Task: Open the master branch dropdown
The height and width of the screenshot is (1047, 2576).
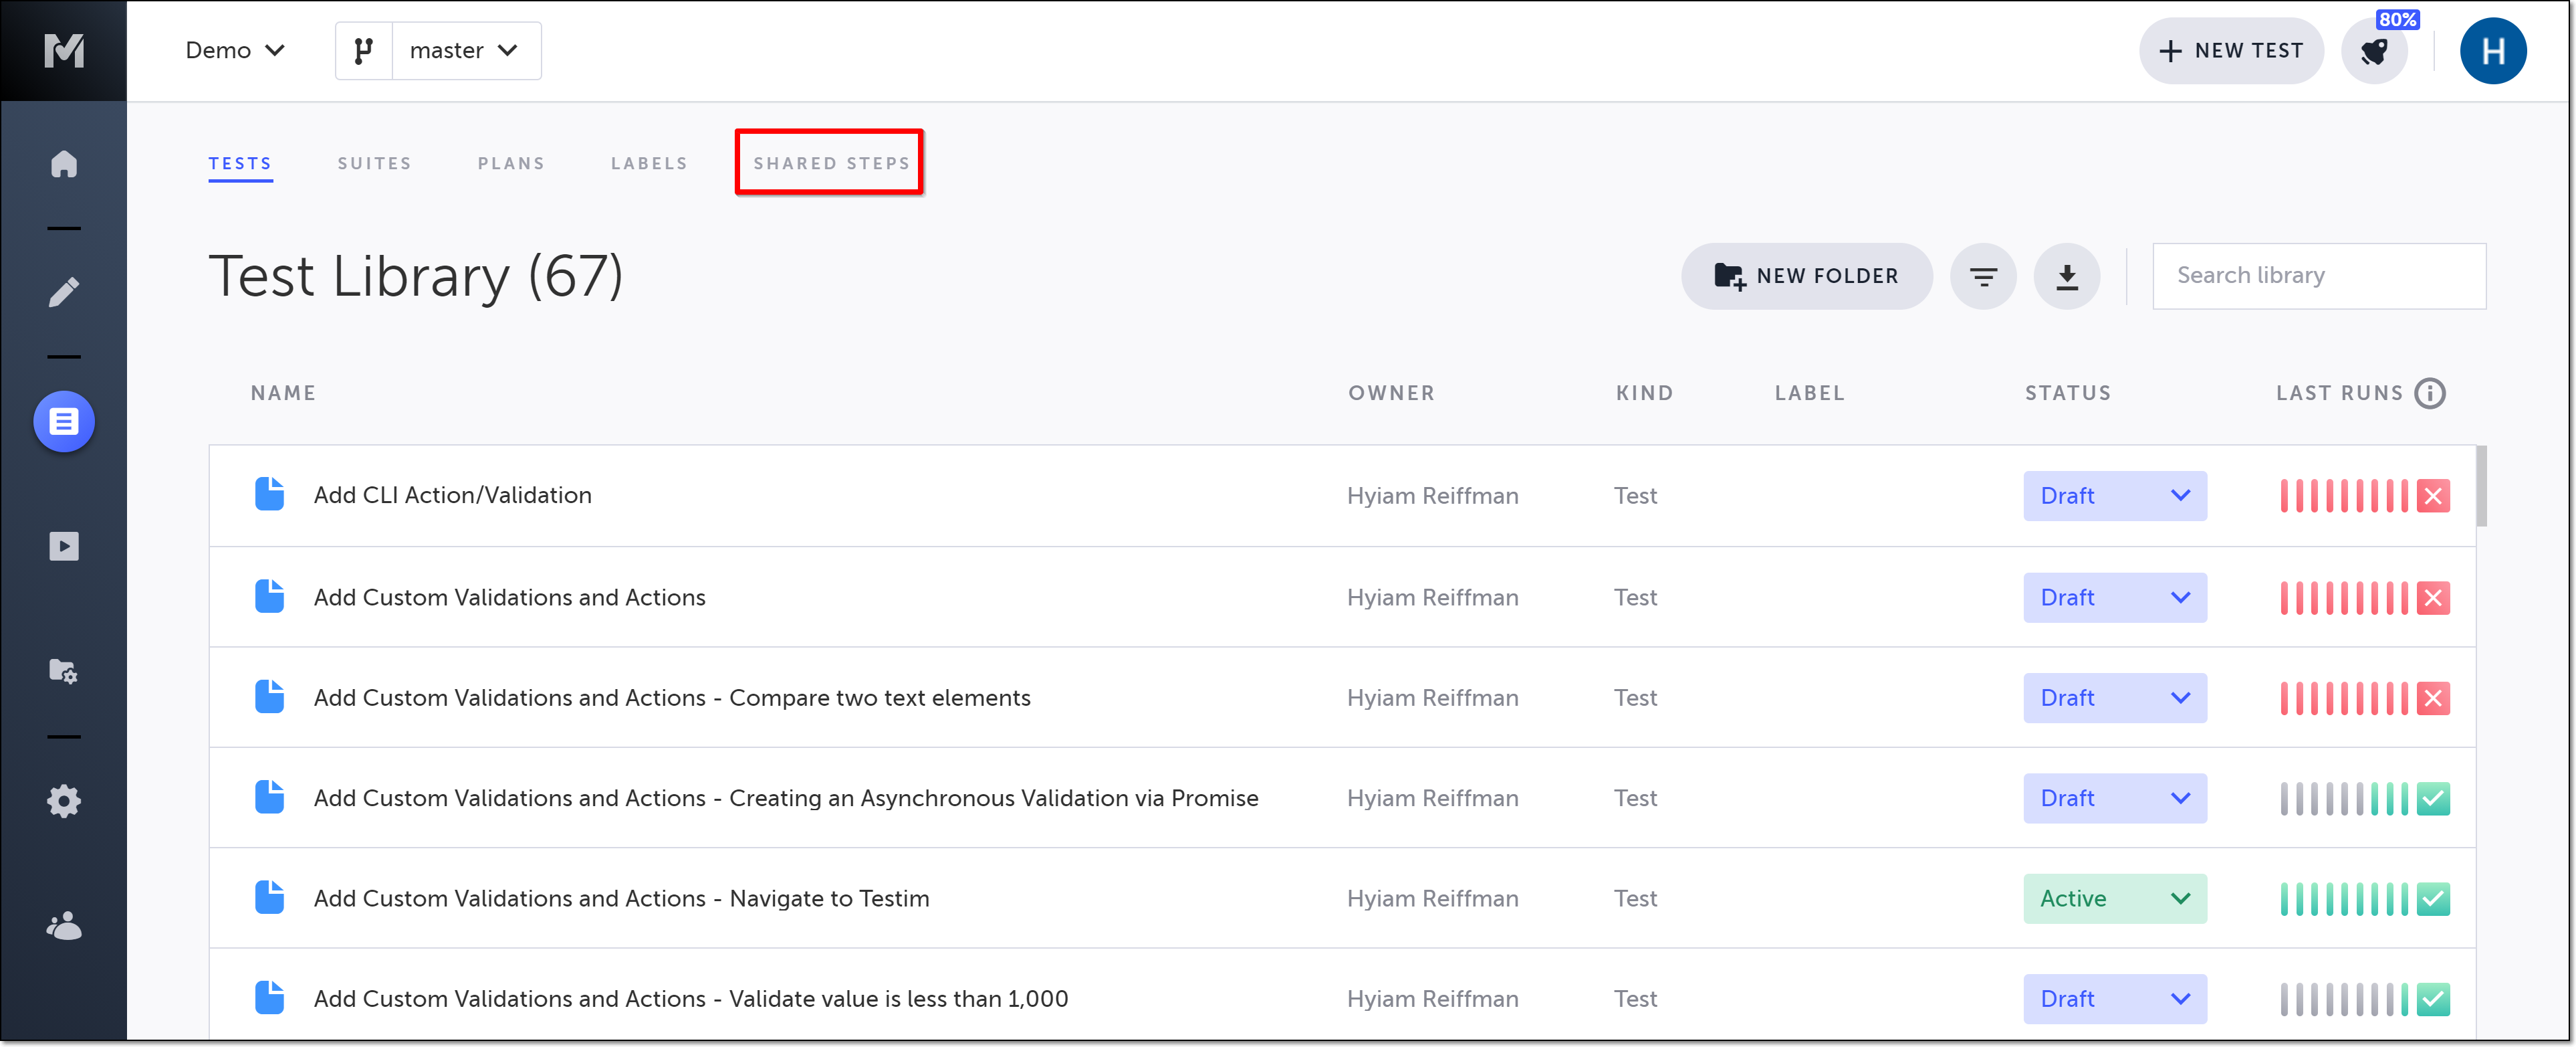Action: click(x=465, y=50)
